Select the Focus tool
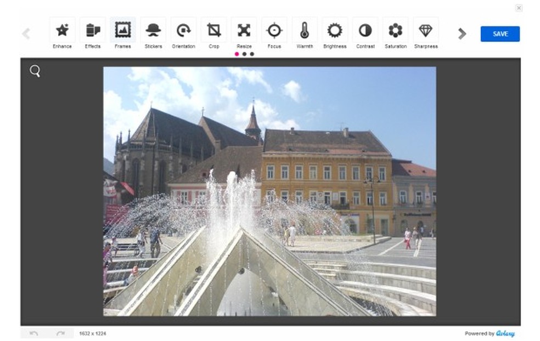The image size is (540, 341). click(274, 33)
